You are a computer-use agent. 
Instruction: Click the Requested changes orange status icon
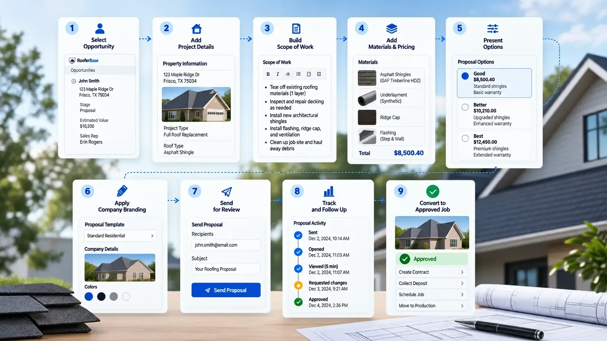[x=298, y=285]
